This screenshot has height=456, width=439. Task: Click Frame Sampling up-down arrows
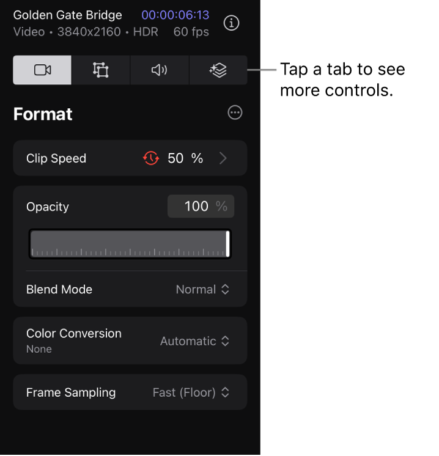pos(225,392)
